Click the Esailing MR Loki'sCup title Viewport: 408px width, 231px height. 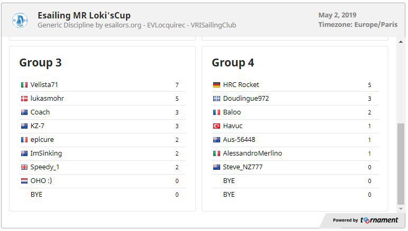[x=84, y=15]
